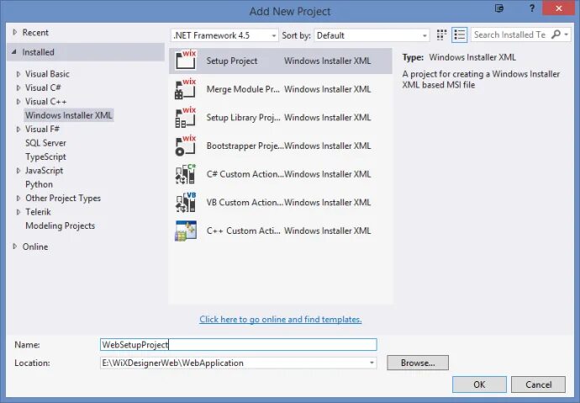Open the go online and find templates link
The image size is (580, 403).
point(281,319)
